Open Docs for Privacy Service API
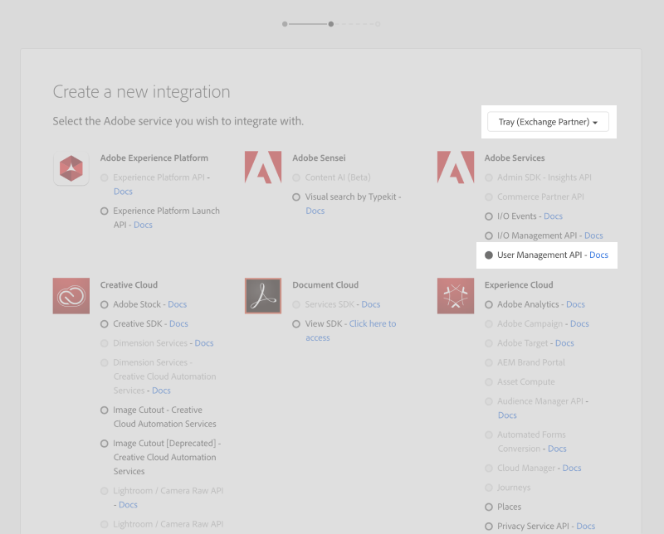Image resolution: width=664 pixels, height=534 pixels. click(585, 526)
